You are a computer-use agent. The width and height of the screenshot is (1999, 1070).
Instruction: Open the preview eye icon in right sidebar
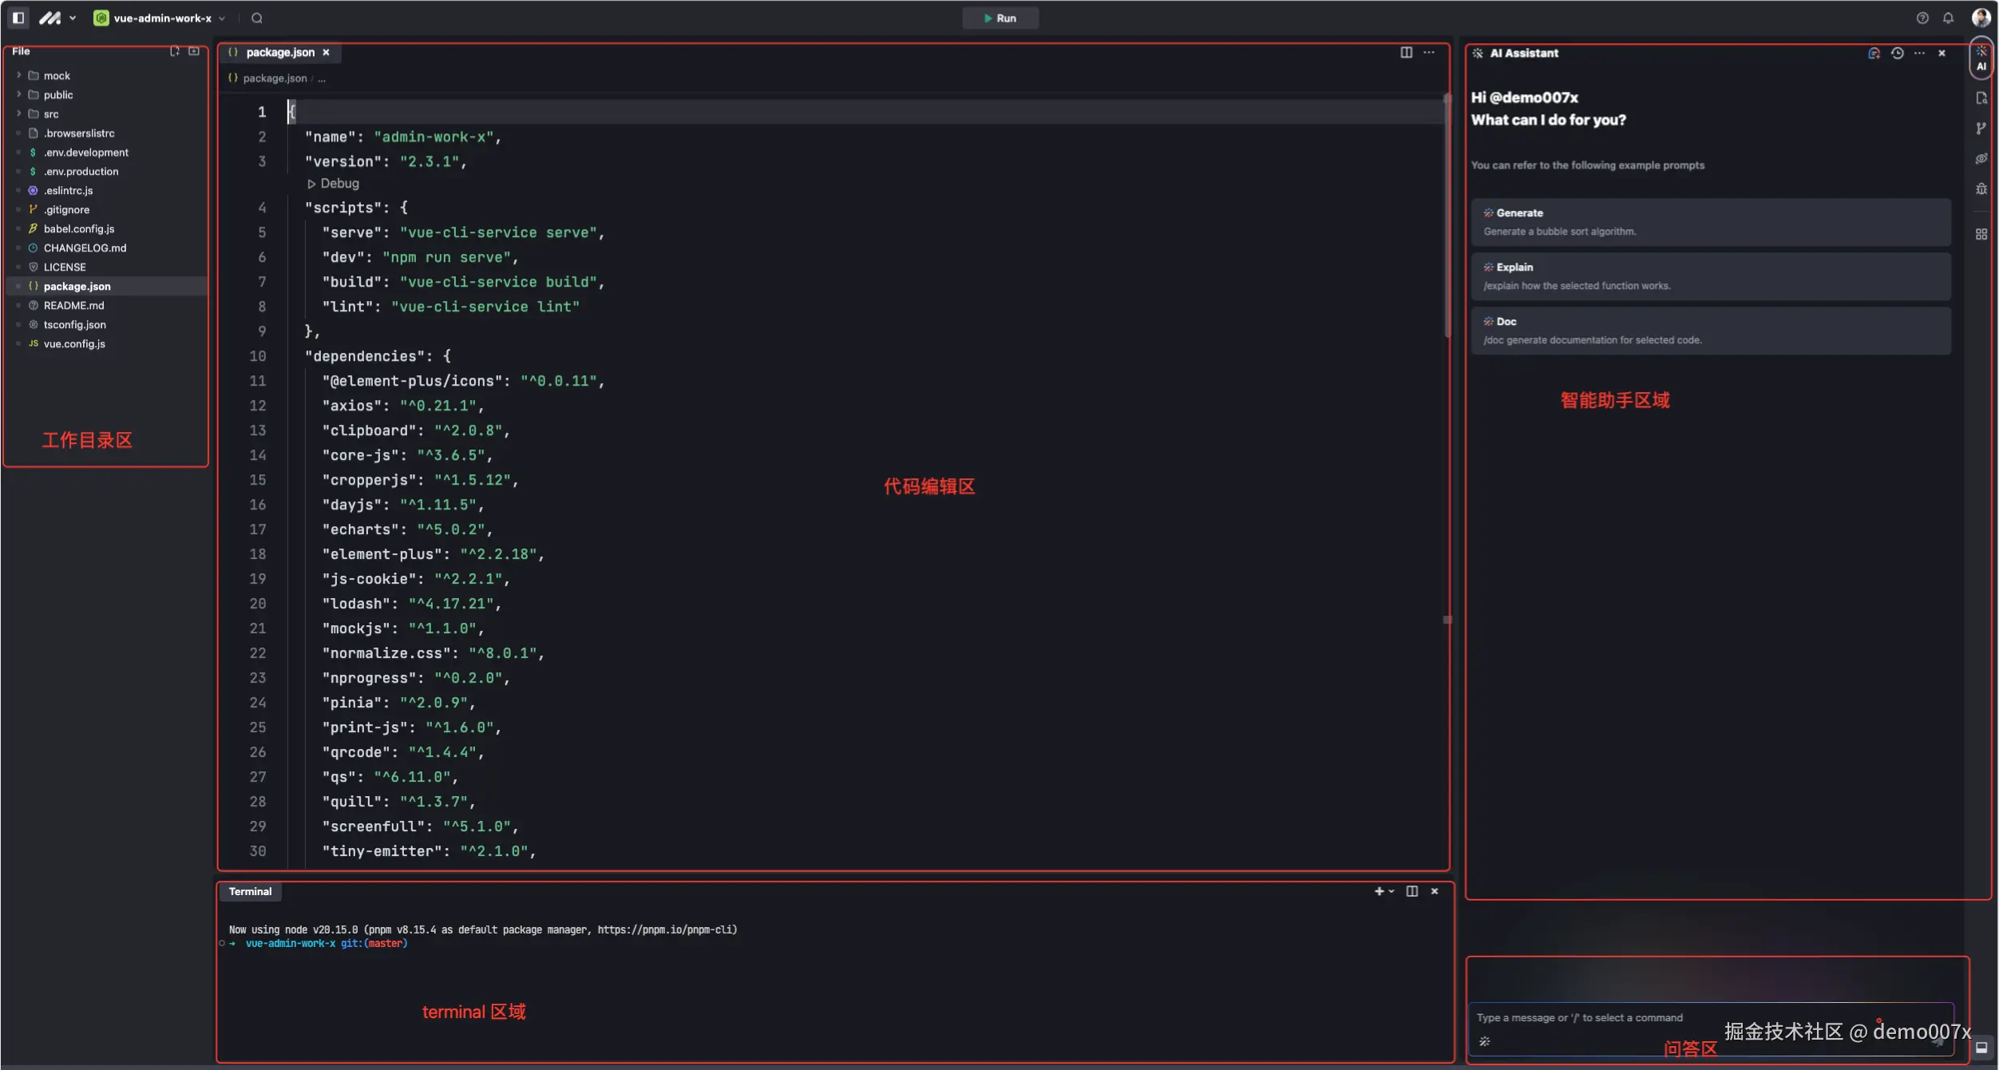(1981, 159)
